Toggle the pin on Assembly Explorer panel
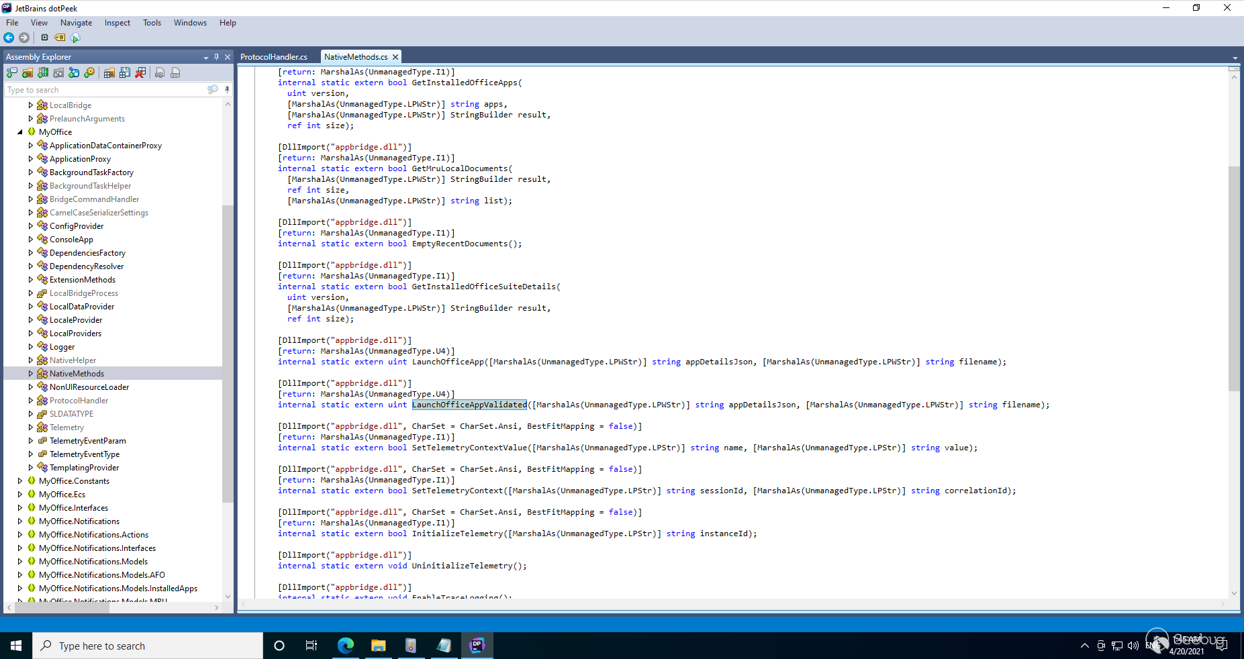1244x659 pixels. [x=216, y=57]
